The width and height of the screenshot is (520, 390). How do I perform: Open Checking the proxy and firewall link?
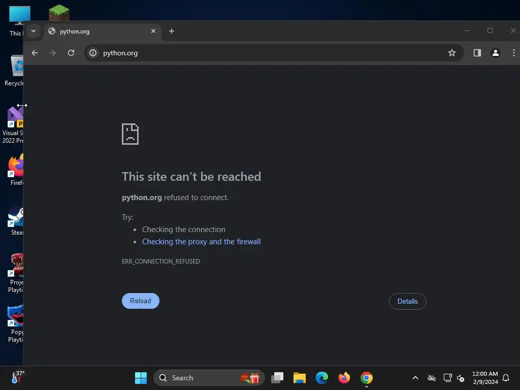click(x=201, y=242)
